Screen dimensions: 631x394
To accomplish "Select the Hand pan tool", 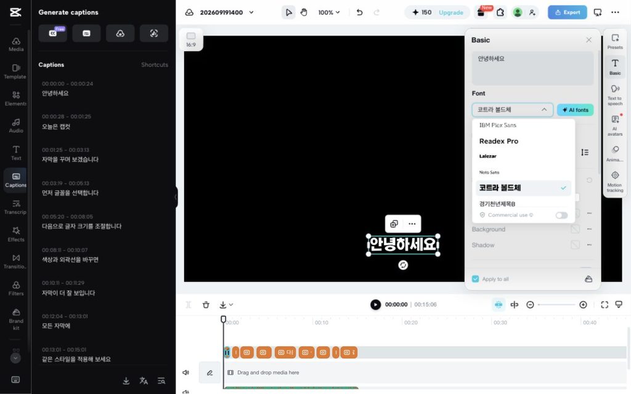I will [304, 12].
